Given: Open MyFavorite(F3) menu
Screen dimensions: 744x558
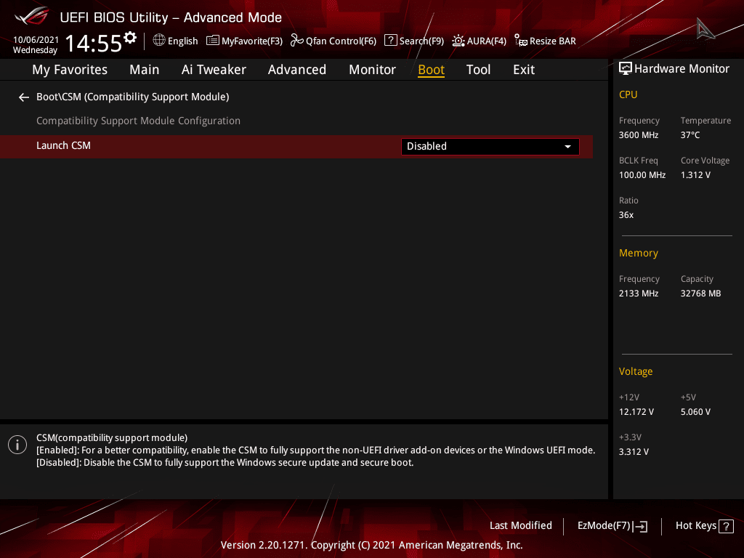Looking at the screenshot, I should (x=244, y=41).
